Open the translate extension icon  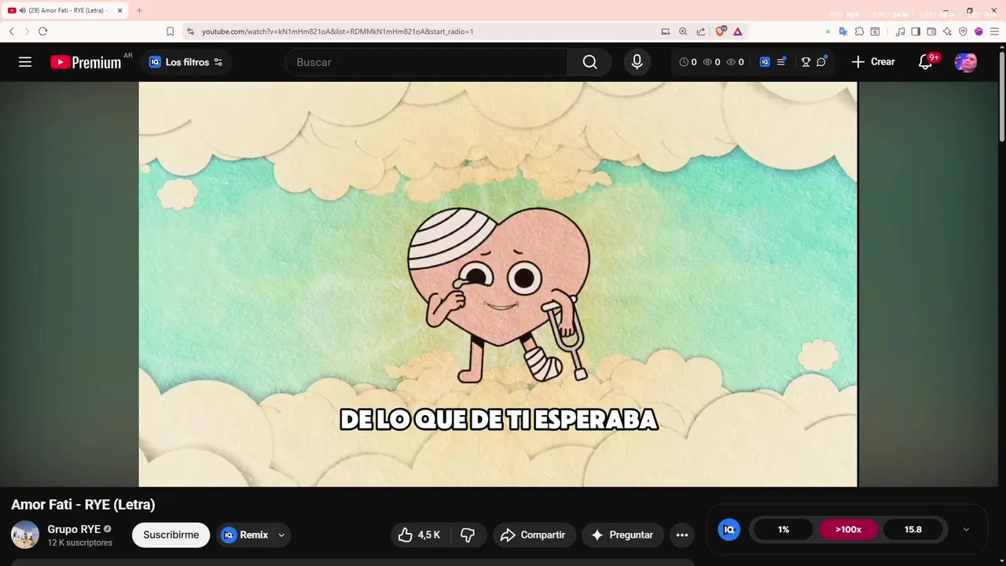pos(843,31)
